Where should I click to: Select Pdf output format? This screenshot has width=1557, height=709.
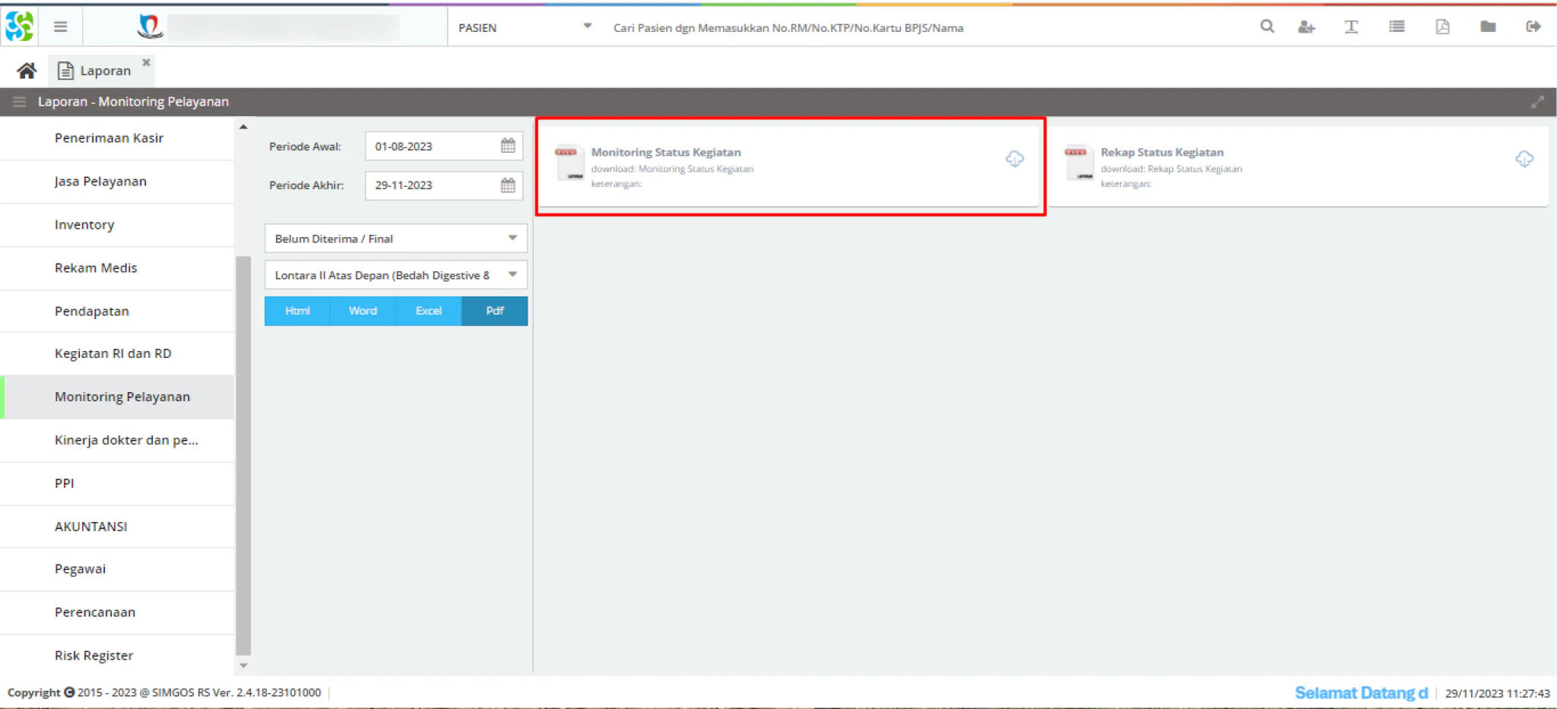pyautogui.click(x=495, y=311)
